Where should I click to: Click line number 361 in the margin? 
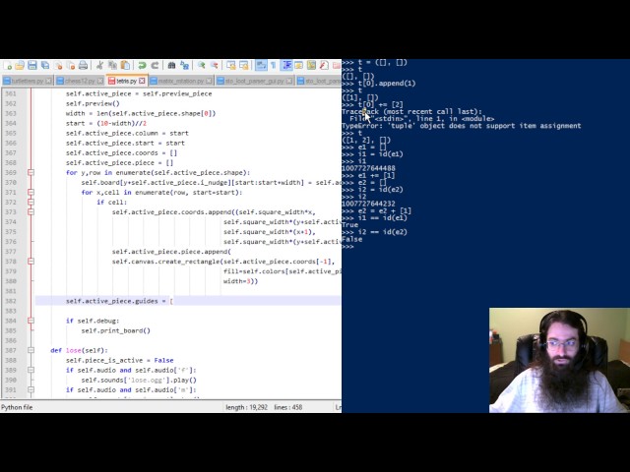pos(11,93)
